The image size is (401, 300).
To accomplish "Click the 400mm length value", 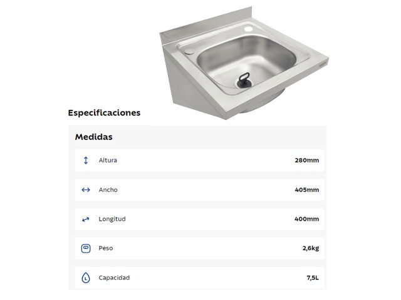I will click(x=307, y=219).
